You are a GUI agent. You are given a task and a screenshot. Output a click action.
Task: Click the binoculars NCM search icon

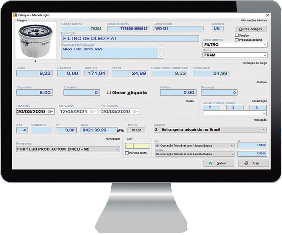pos(120,131)
